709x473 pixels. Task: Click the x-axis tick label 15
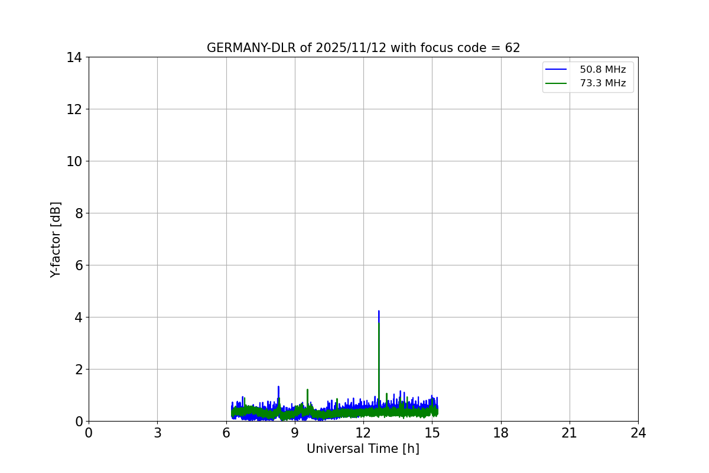tap(432, 433)
